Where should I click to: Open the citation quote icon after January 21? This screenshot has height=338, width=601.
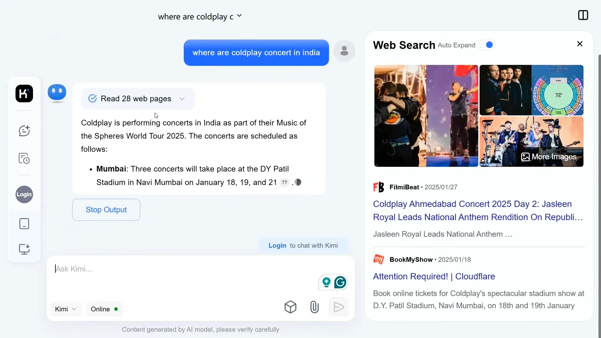pyautogui.click(x=284, y=182)
